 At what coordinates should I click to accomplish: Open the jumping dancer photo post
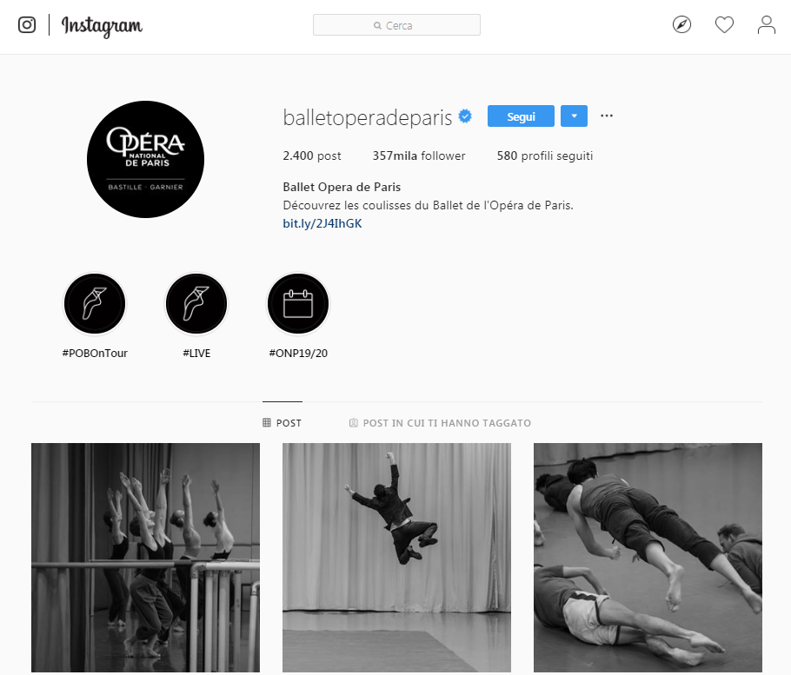click(x=396, y=558)
